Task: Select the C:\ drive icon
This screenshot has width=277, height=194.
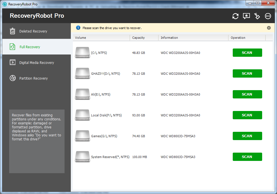Action: tap(82, 52)
